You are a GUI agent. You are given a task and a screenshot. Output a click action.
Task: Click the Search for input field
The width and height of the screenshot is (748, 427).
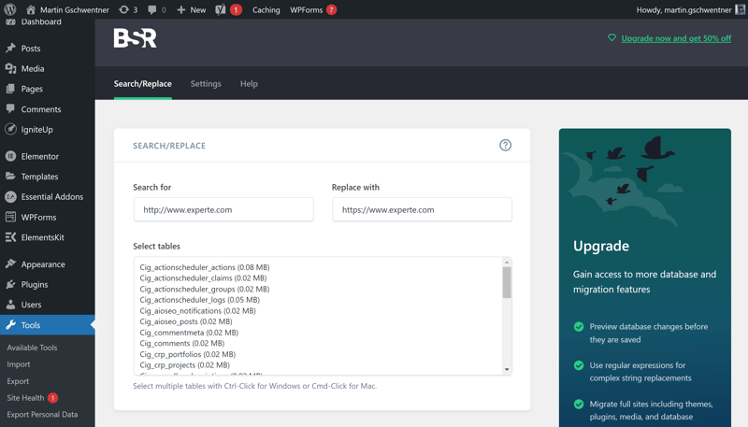click(x=223, y=209)
